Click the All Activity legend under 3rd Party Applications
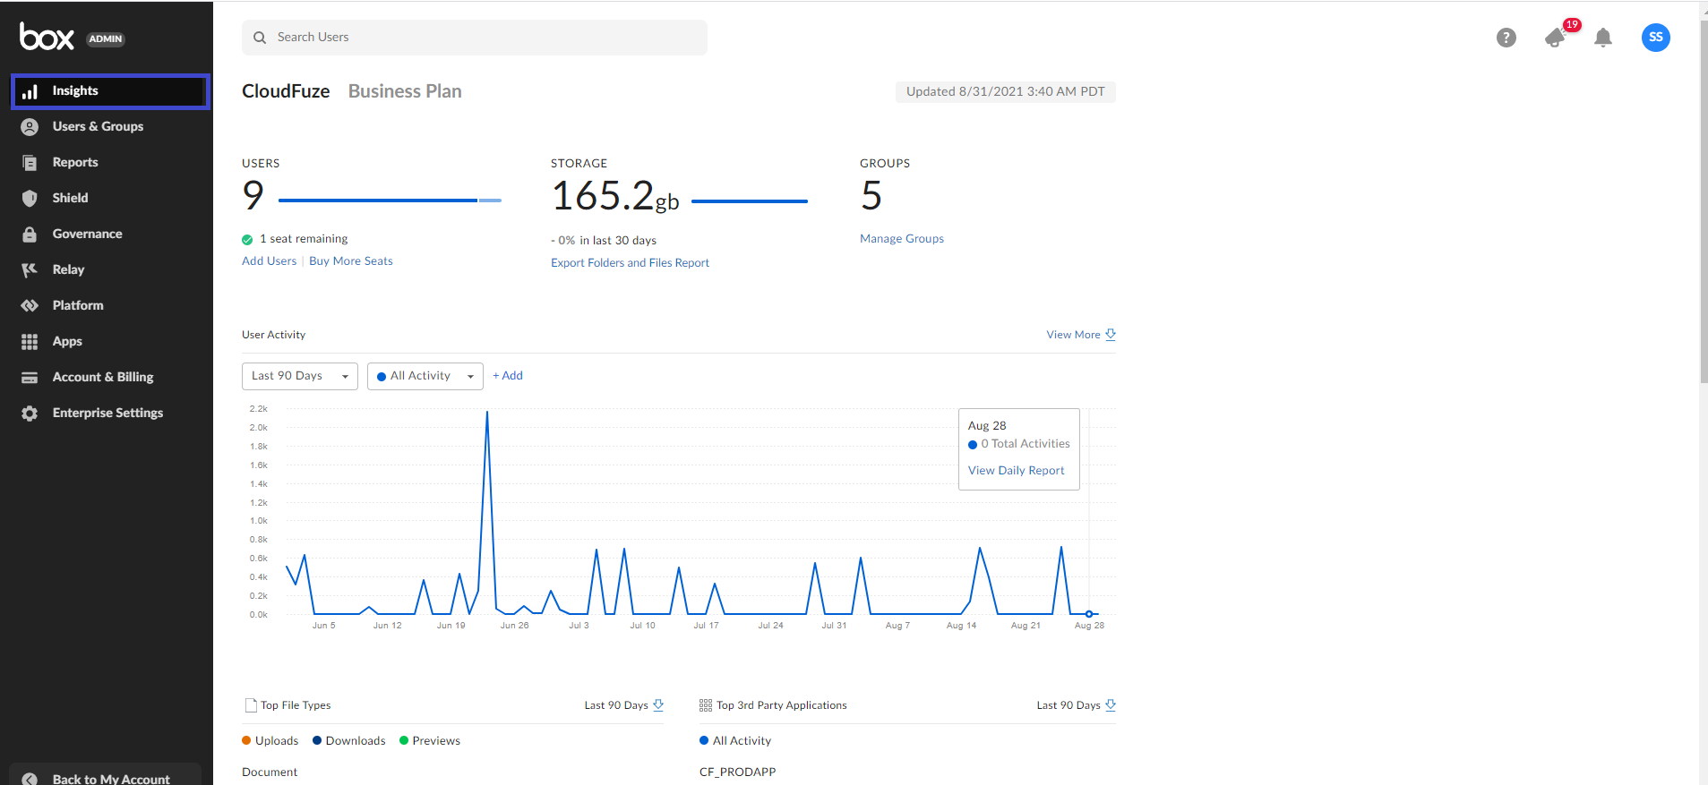Screen dimensions: 1708x785 735,741
